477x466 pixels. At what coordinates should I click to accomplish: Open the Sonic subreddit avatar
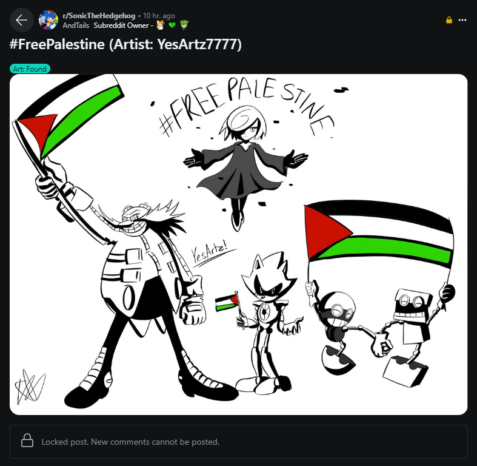point(48,20)
